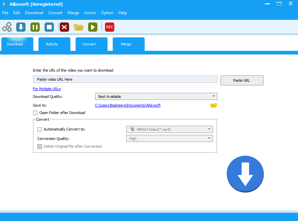
Task: Pause download with the green pause icon
Action: [x=35, y=27]
